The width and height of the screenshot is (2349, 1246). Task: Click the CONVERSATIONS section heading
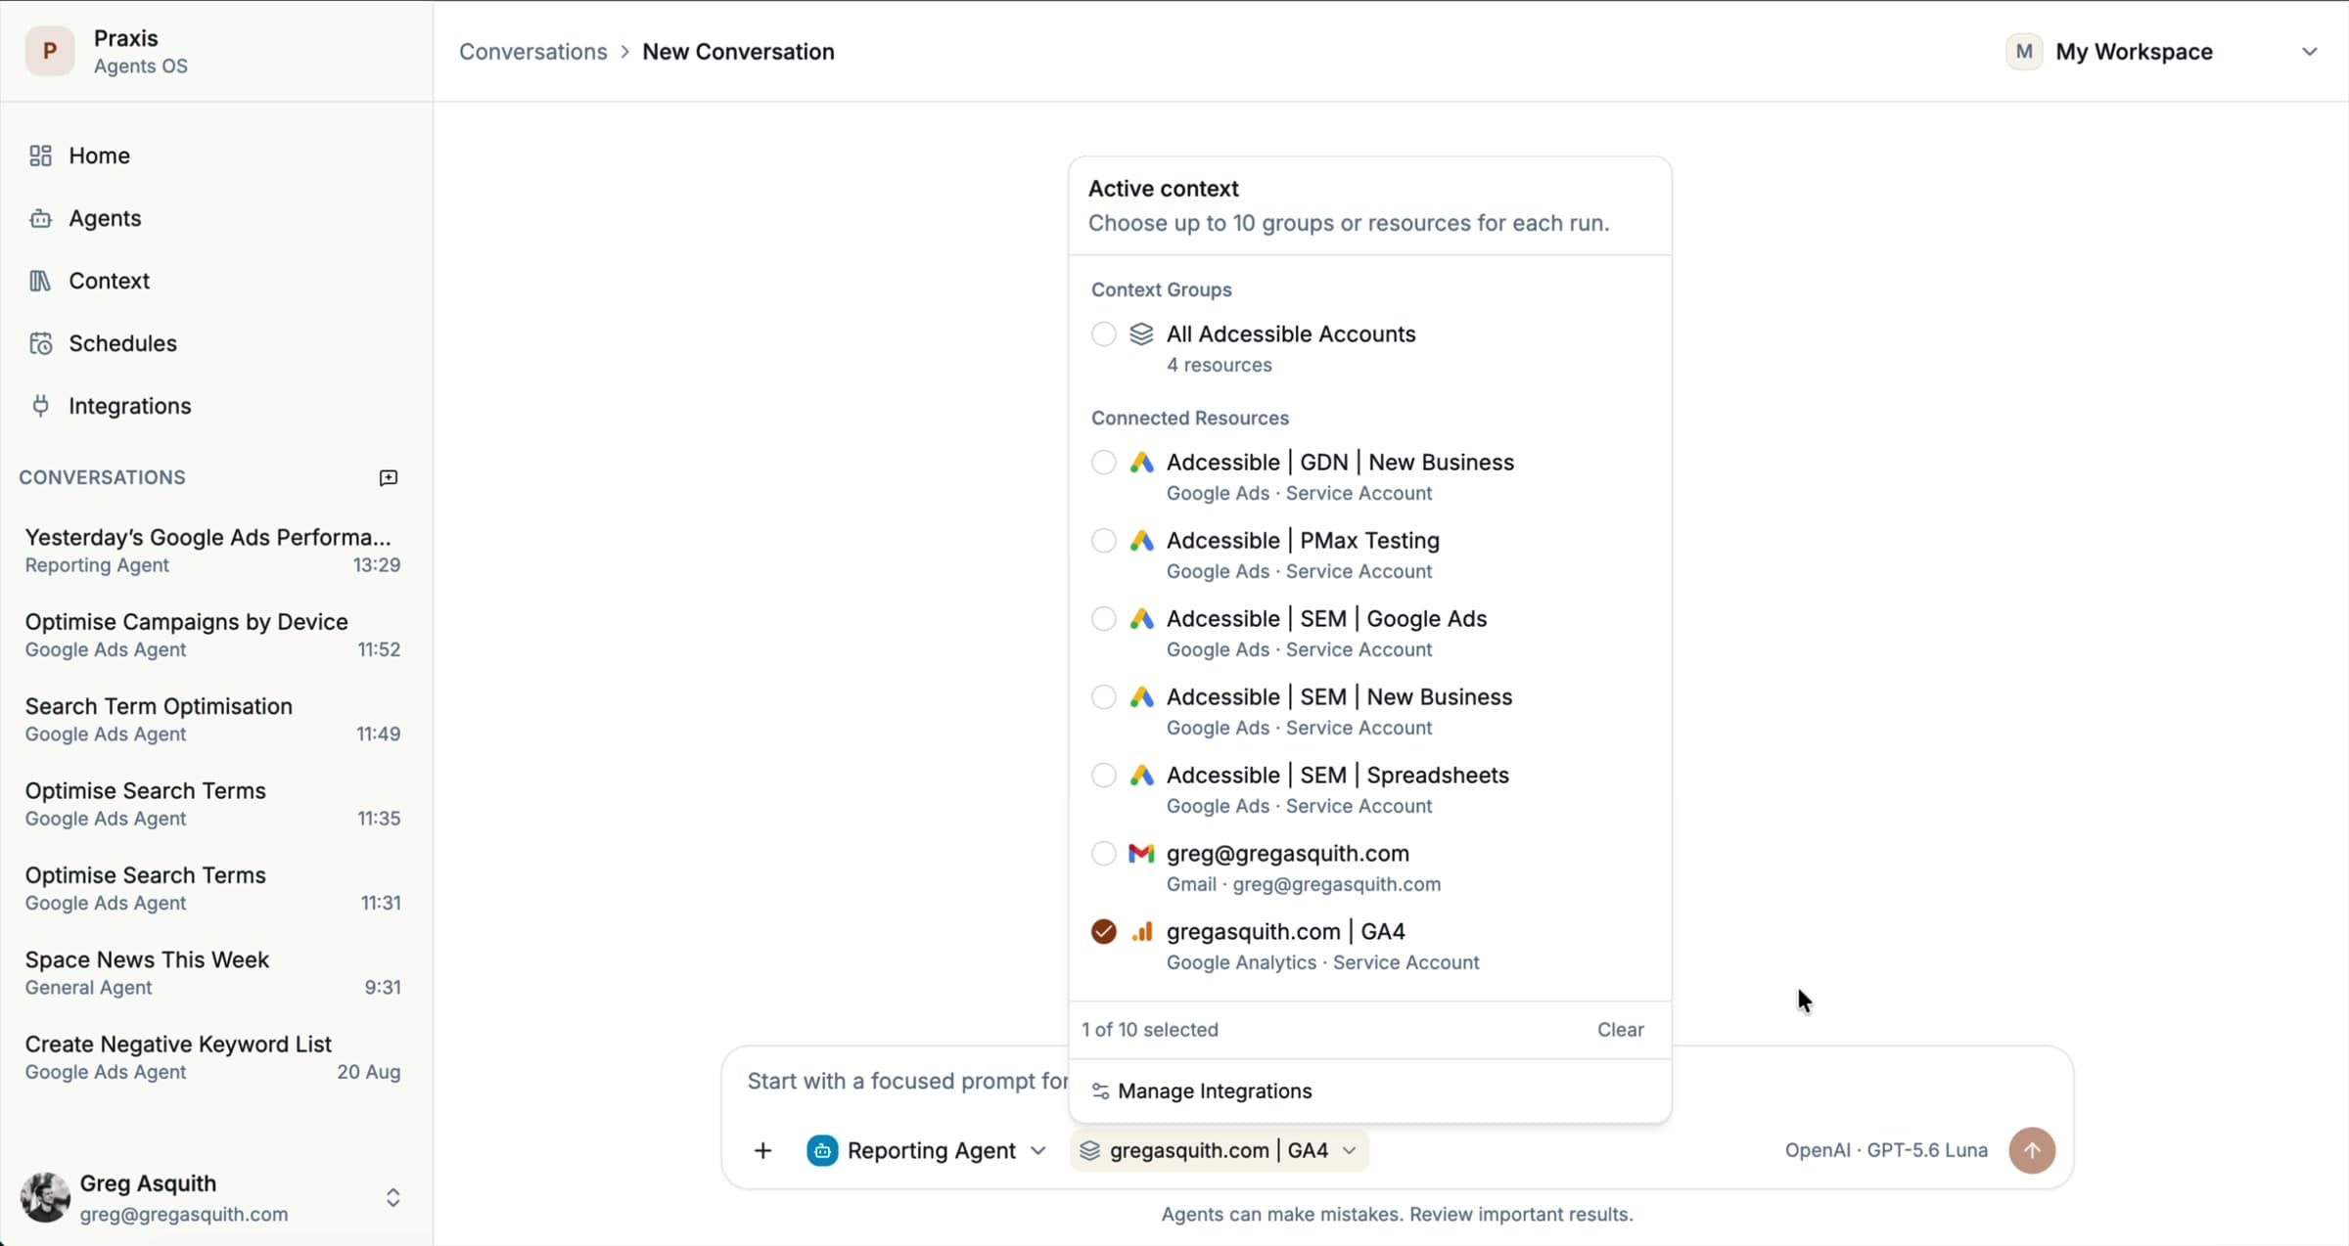coord(102,477)
